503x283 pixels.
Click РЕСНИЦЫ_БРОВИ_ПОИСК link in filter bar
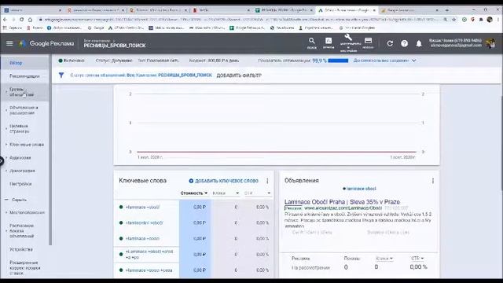pos(185,75)
